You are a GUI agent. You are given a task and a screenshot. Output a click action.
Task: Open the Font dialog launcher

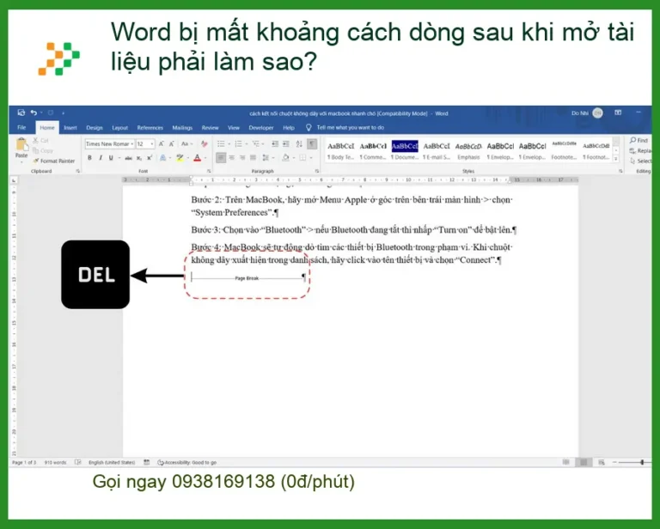pyautogui.click(x=209, y=171)
